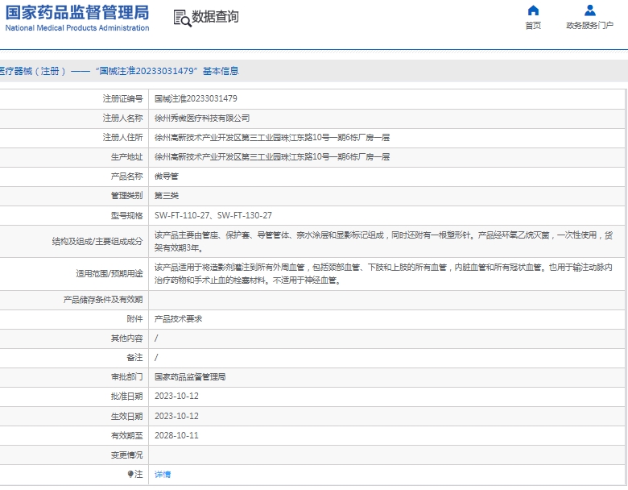Click the 数据查询 search document icon
This screenshot has width=628, height=490.
[182, 19]
